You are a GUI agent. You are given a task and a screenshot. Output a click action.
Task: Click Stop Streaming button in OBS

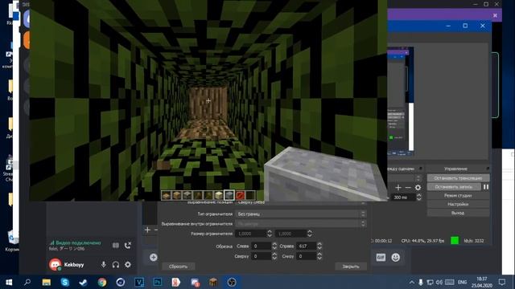pos(458,178)
